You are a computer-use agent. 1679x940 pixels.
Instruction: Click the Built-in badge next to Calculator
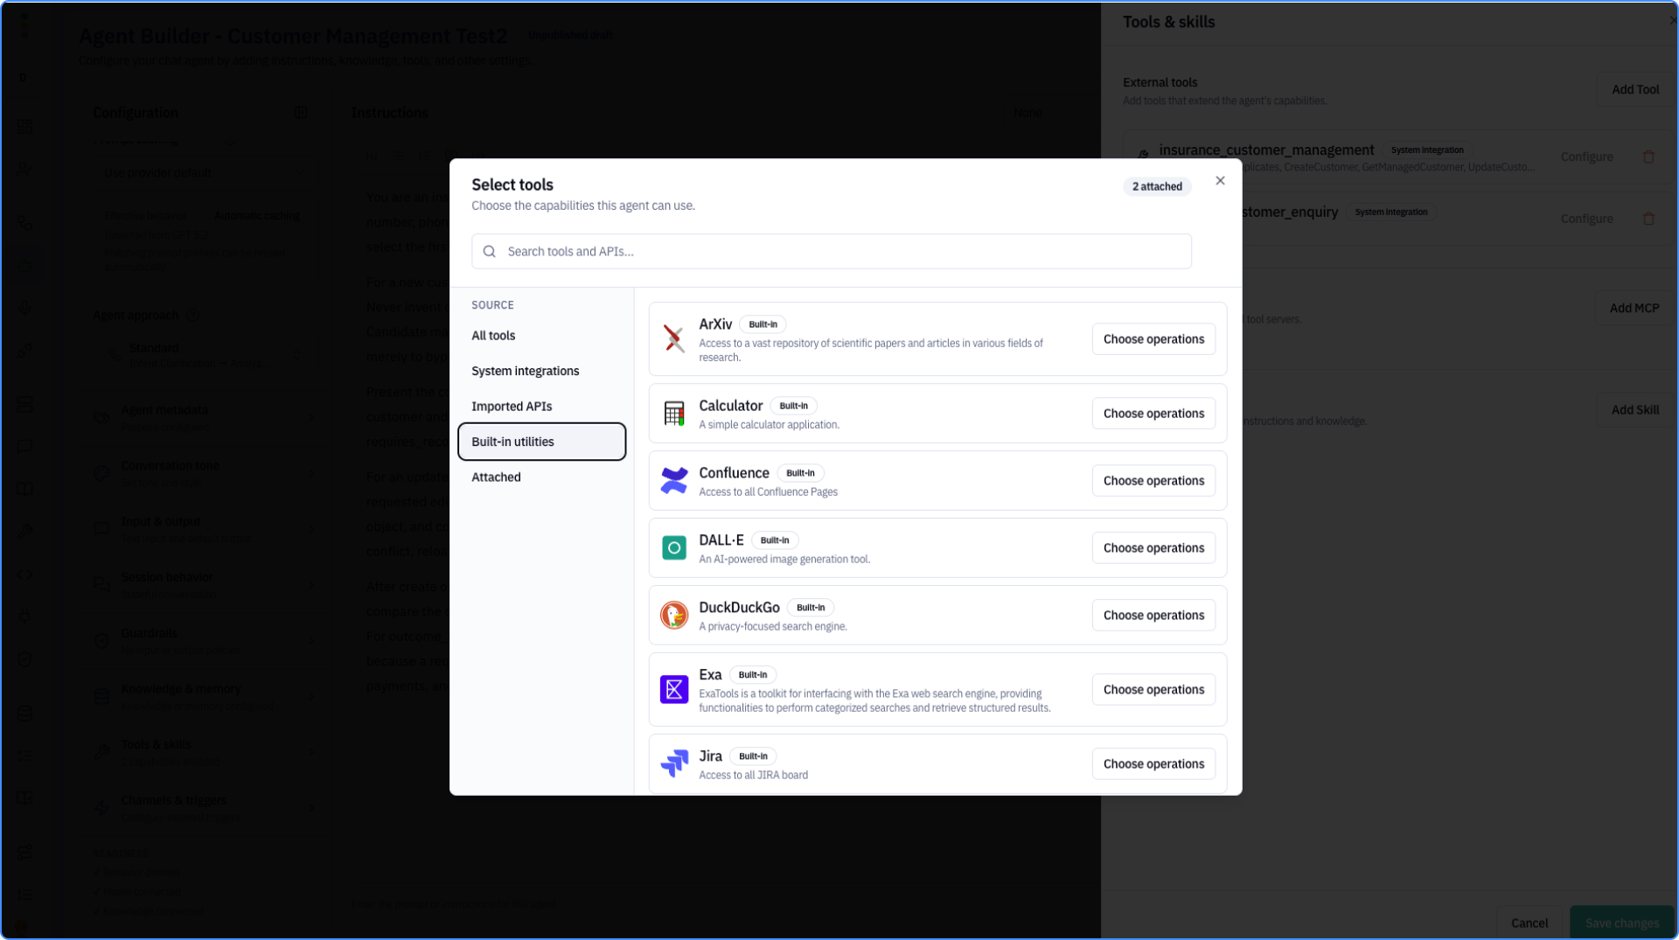point(793,407)
